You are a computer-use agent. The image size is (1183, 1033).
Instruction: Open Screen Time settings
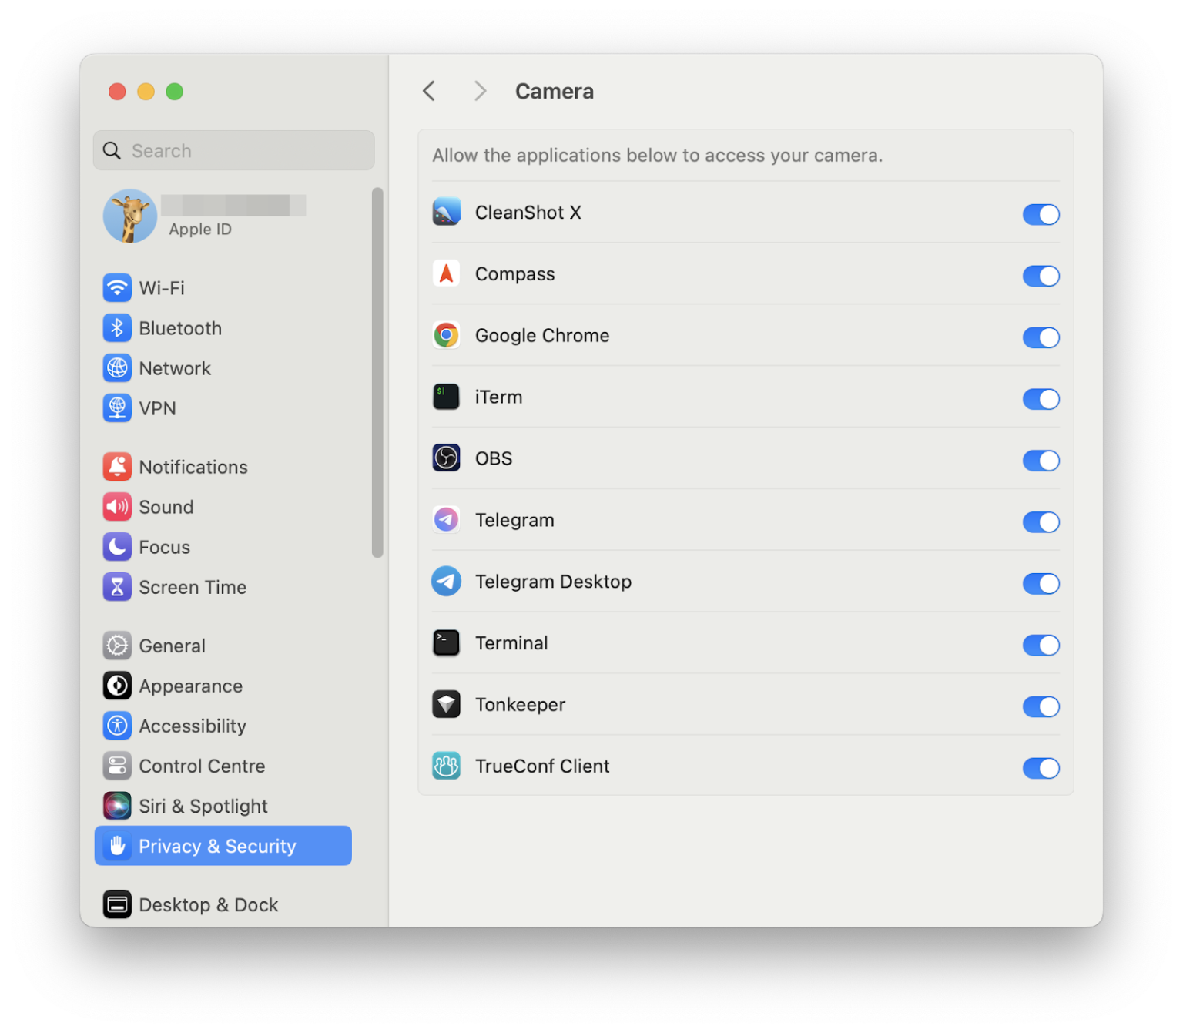(x=193, y=587)
